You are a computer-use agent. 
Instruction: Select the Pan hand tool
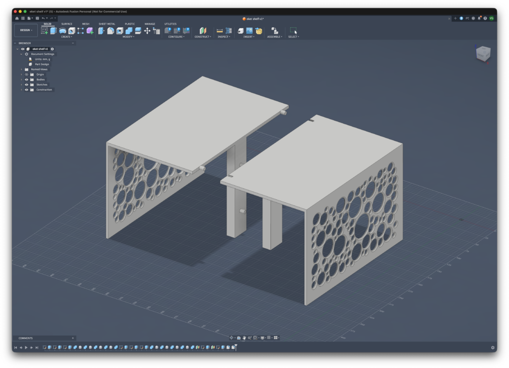244,338
